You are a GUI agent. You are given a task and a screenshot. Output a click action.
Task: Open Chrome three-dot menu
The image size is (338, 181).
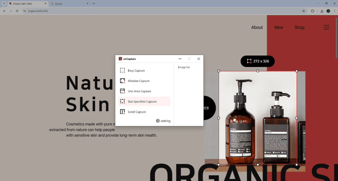(335, 11)
